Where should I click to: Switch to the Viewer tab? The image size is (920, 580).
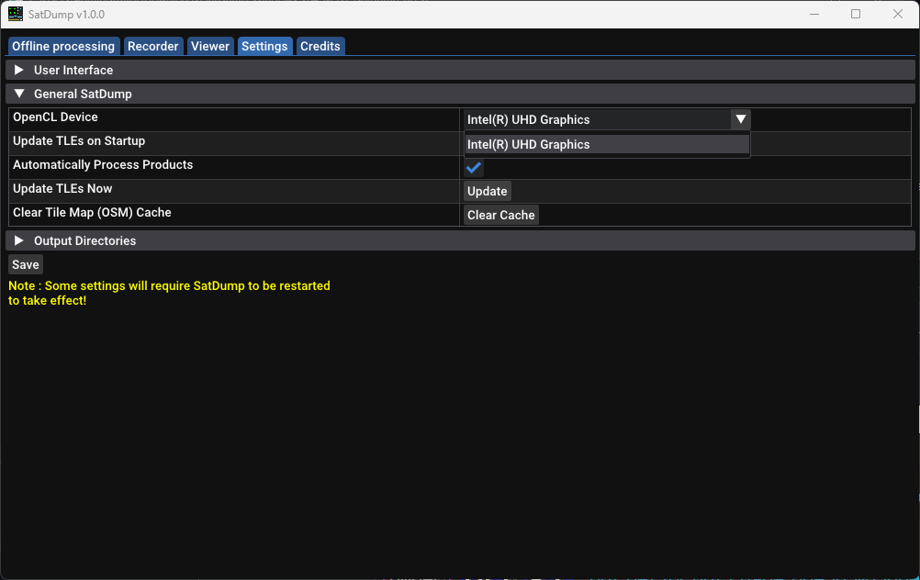210,46
